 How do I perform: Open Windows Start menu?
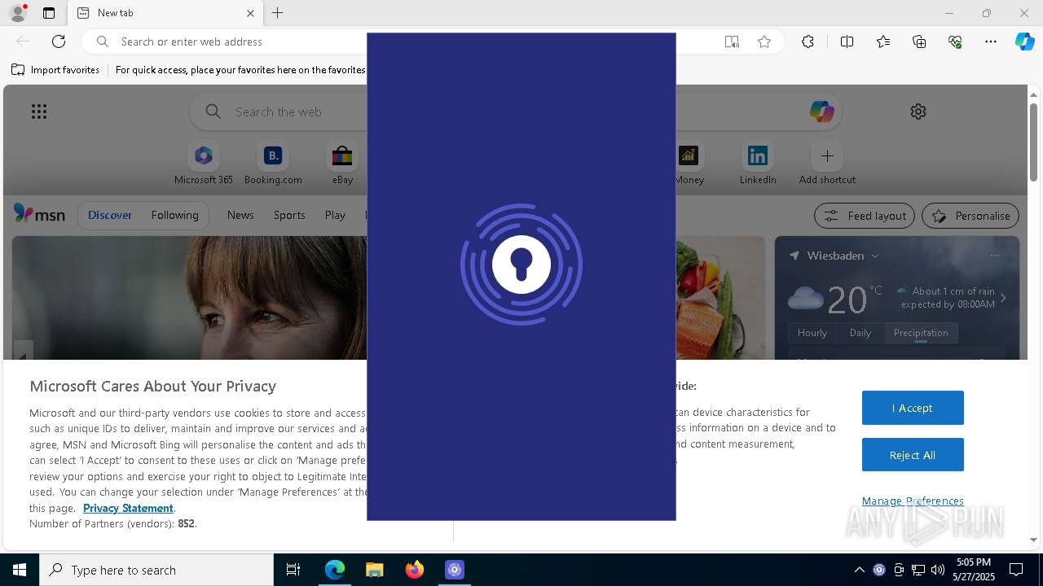click(x=20, y=570)
